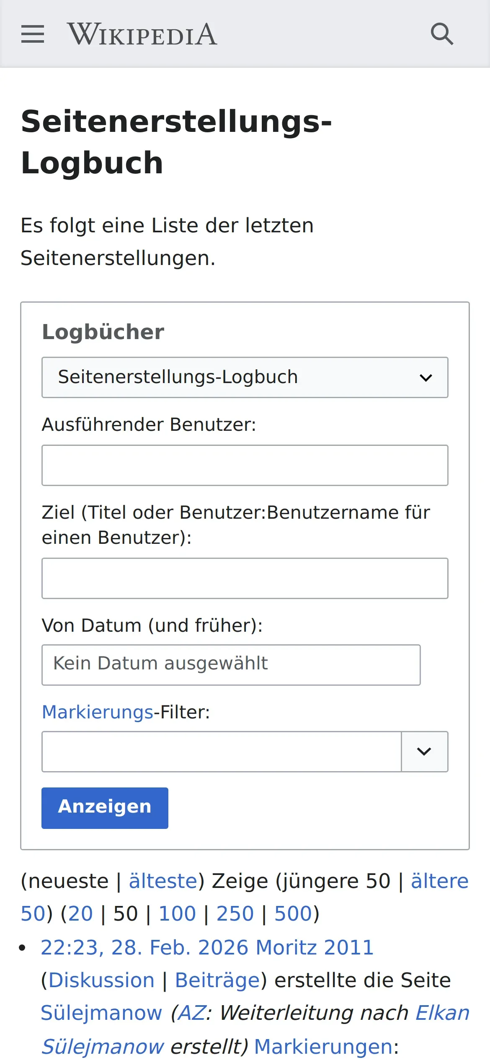Click into the Markierungs-Filter text field

click(222, 751)
